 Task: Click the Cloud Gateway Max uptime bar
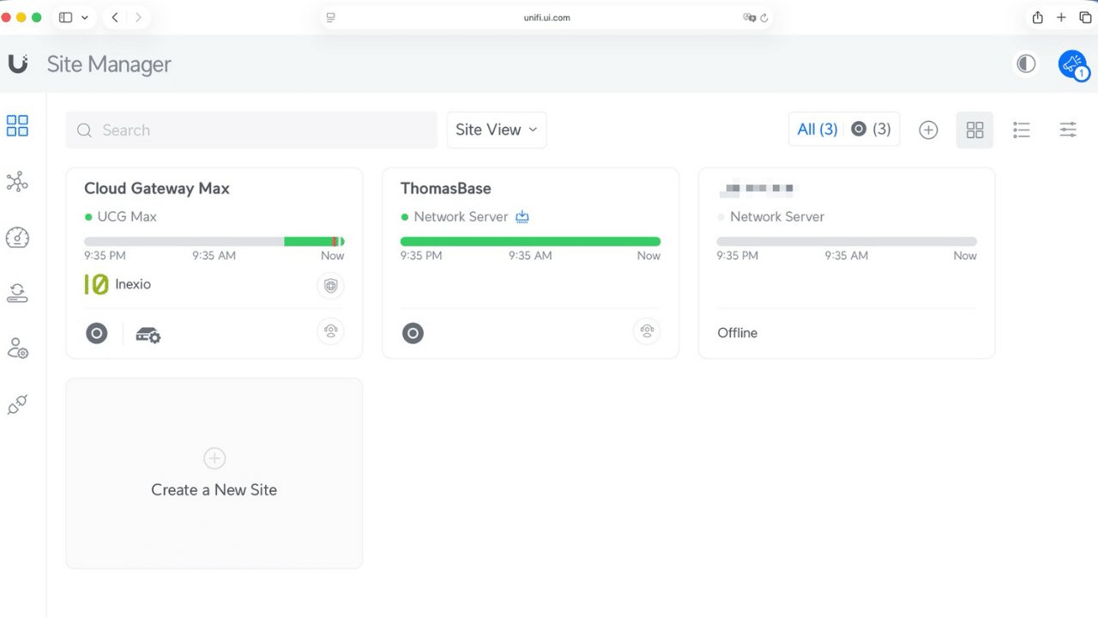pyautogui.click(x=214, y=242)
